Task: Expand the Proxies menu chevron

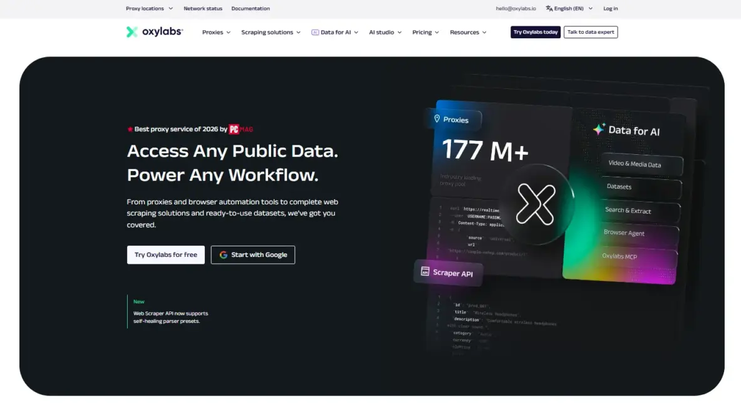Action: coord(228,33)
